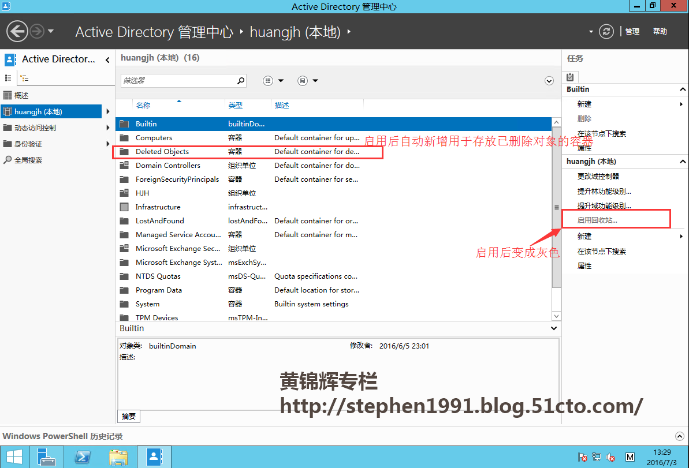Click Microsoft Exchange Security OU icon

pos(124,249)
